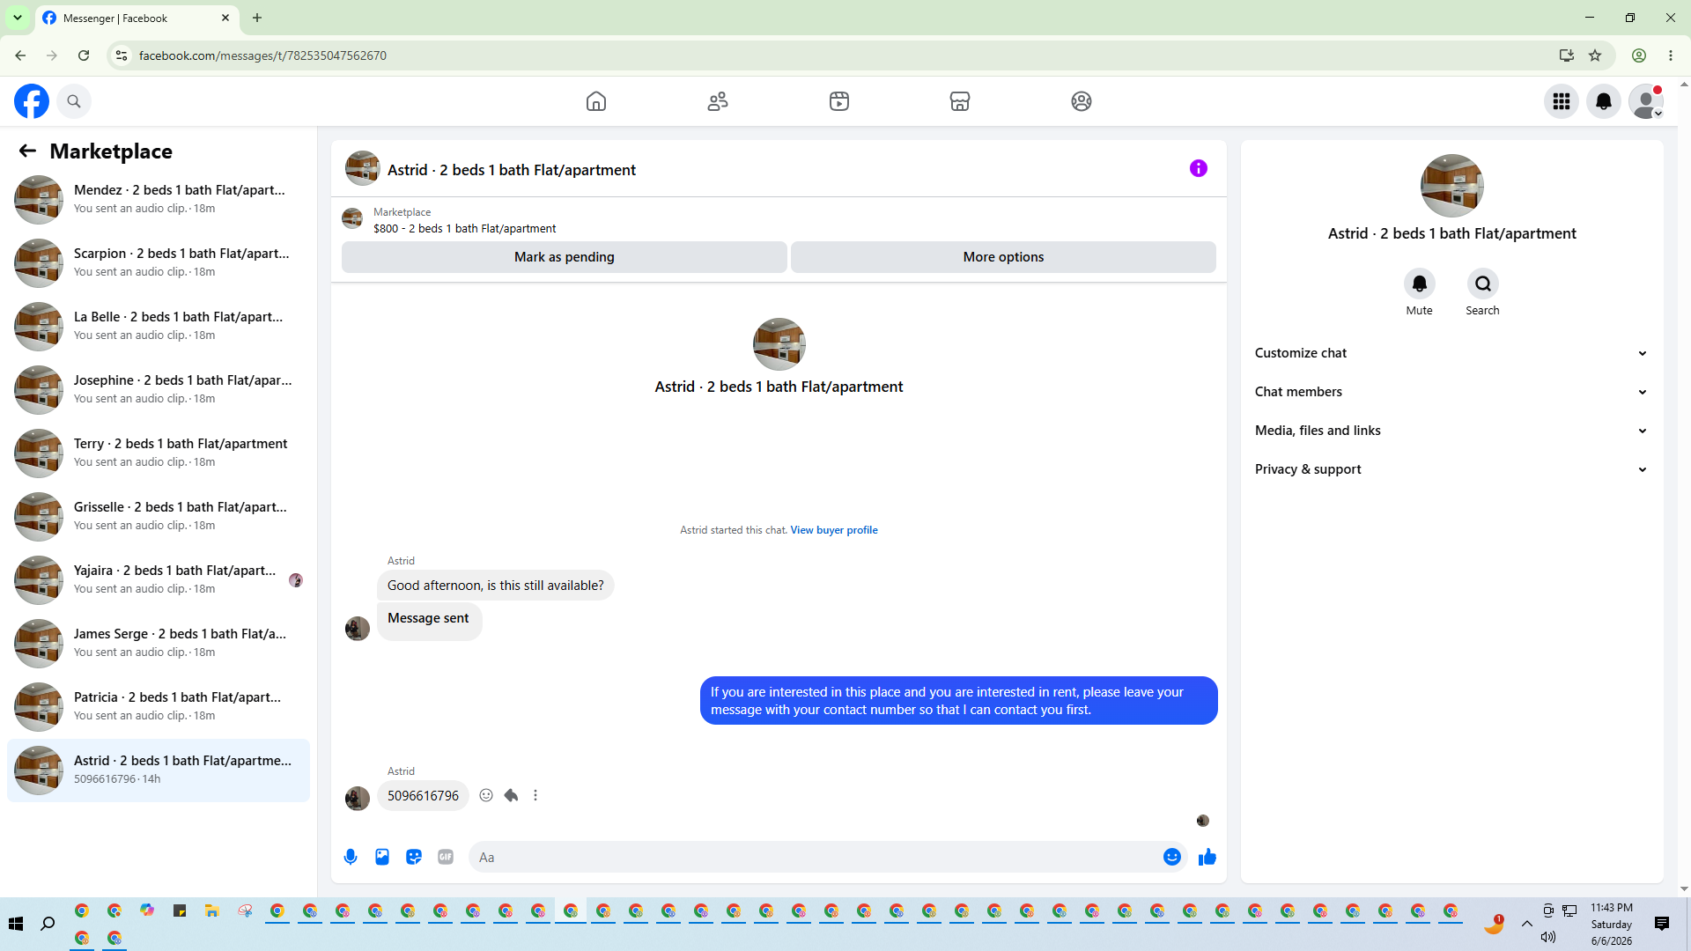Open the Chrome three-dot menu
The height and width of the screenshot is (951, 1691).
tap(1671, 55)
